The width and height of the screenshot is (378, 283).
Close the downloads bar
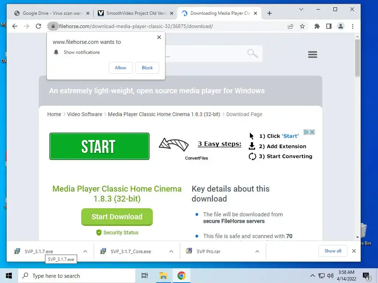354,251
